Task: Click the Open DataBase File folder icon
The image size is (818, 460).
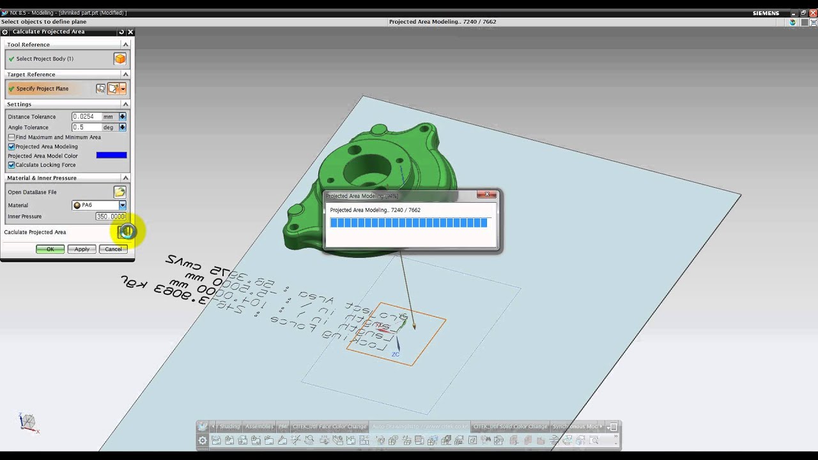Action: point(120,192)
